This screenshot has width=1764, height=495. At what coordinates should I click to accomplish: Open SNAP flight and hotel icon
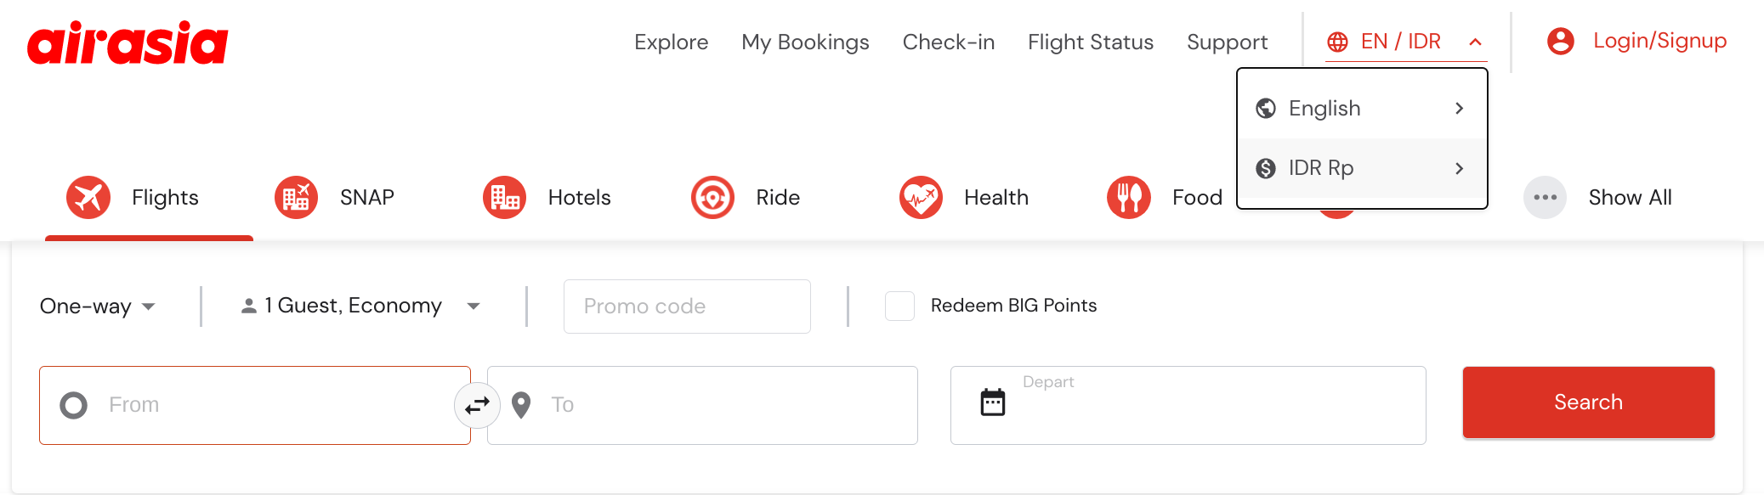tap(296, 198)
